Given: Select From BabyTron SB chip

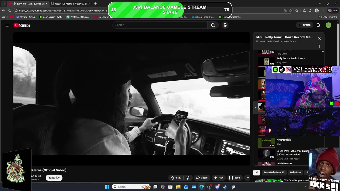Looking at the screenshot, I should point(274,172).
